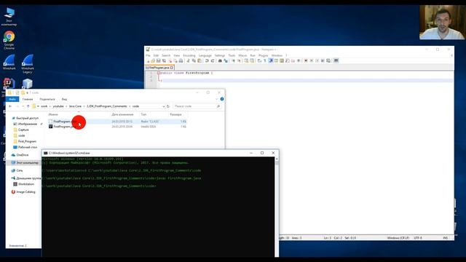Open Explorer help with the blue question icon
The width and height of the screenshot is (466, 262).
click(222, 99)
